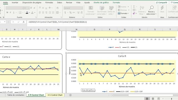Expand the Formato cells dropdown

click(x=128, y=13)
